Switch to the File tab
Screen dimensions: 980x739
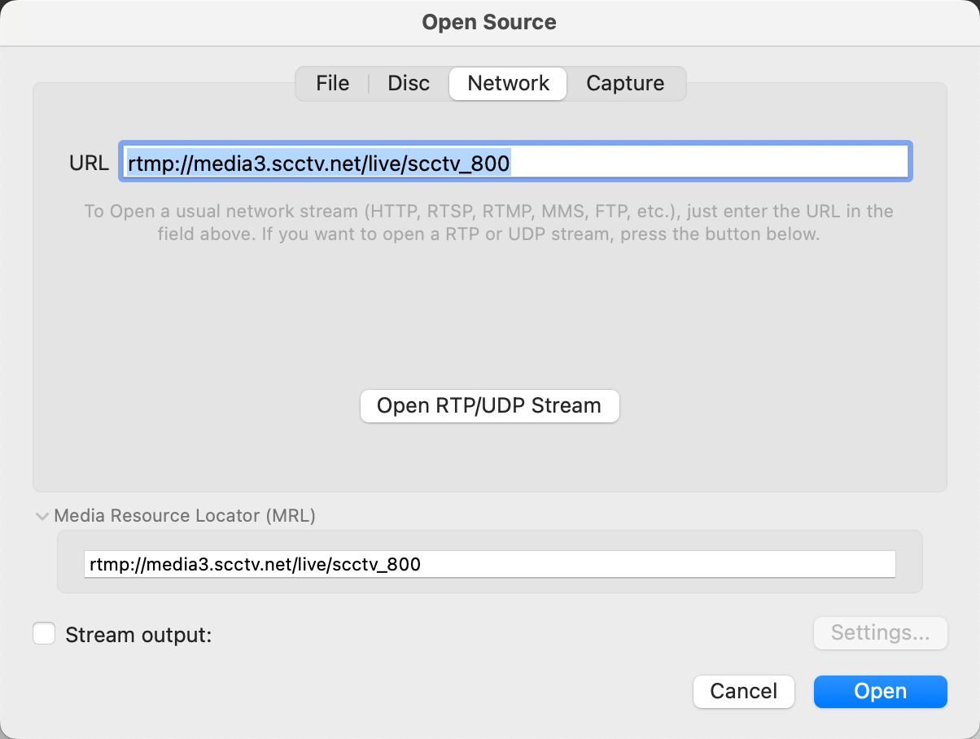point(332,83)
